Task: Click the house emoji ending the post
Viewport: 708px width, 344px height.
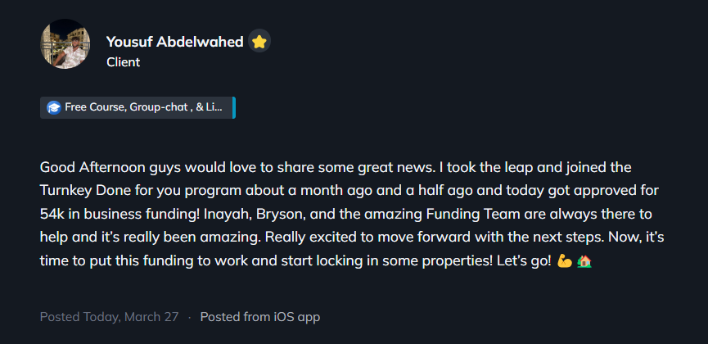Action: tap(584, 262)
